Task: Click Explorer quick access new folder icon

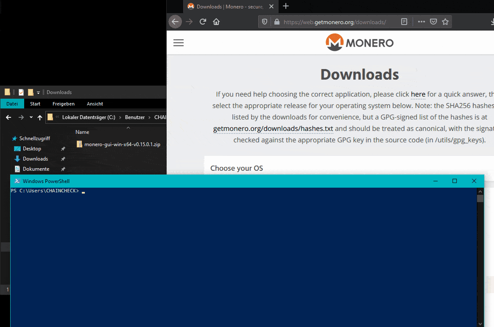Action: 31,92
